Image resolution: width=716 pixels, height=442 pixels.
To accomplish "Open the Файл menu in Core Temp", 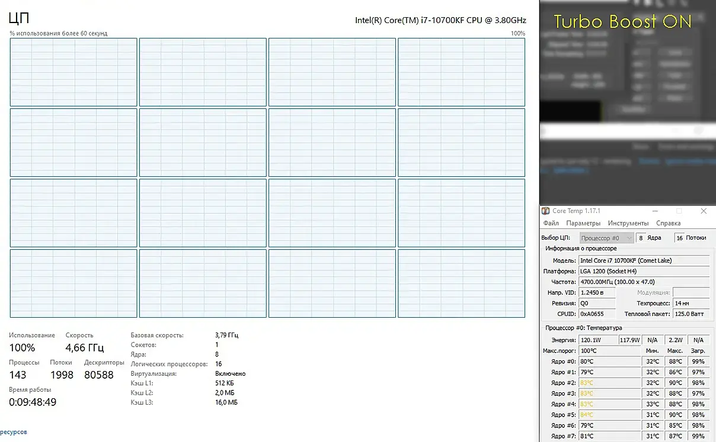I will (x=551, y=224).
